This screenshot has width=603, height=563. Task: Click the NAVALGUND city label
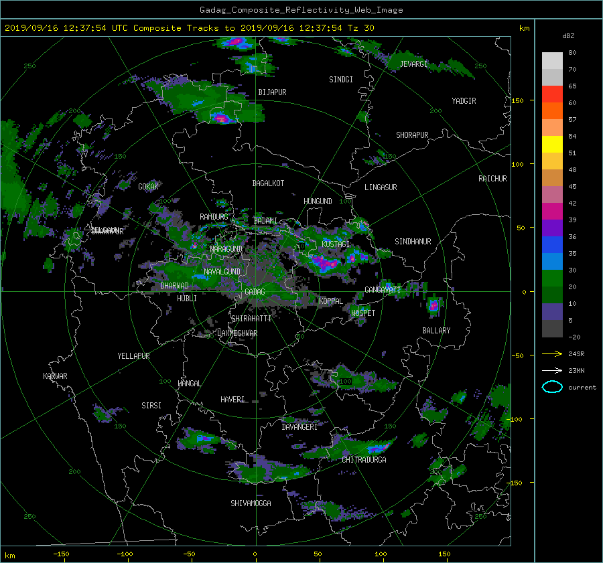coord(222,272)
